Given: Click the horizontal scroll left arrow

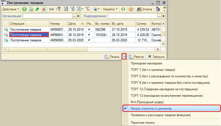Looking at the screenshot, I should tap(5, 49).
